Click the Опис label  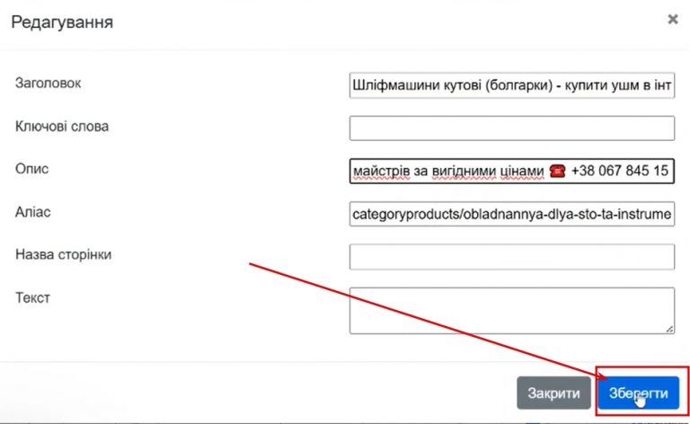click(31, 169)
